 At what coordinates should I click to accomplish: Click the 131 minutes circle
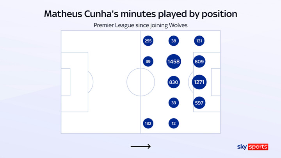(x=199, y=41)
